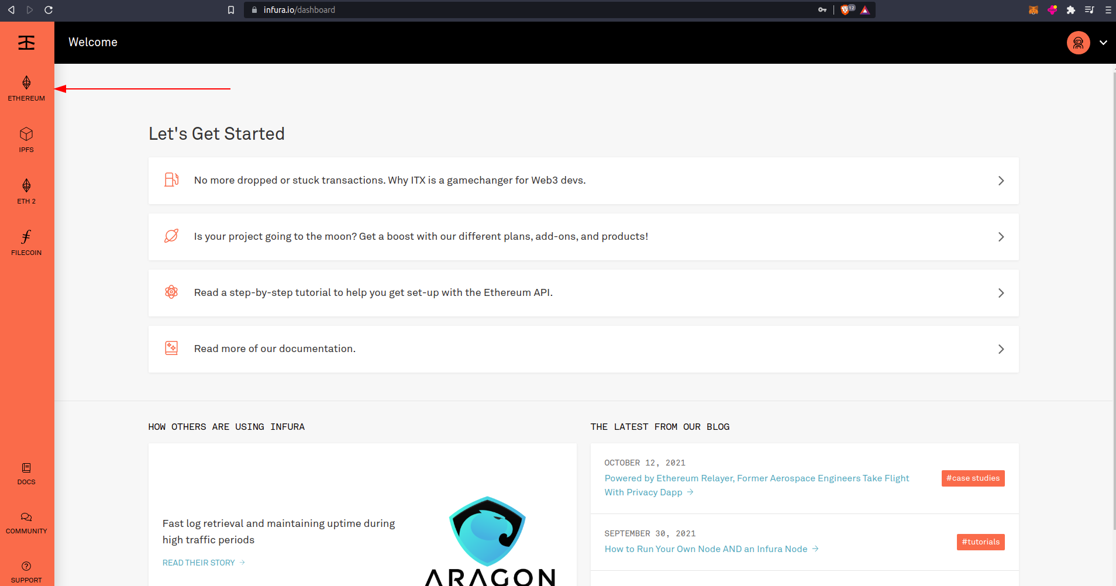Click the #tutorials tag
This screenshot has width=1116, height=586.
point(980,542)
